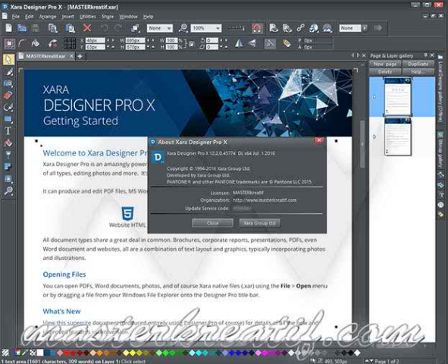Switch to the MASTERkreatif.xar document tab

coord(45,56)
